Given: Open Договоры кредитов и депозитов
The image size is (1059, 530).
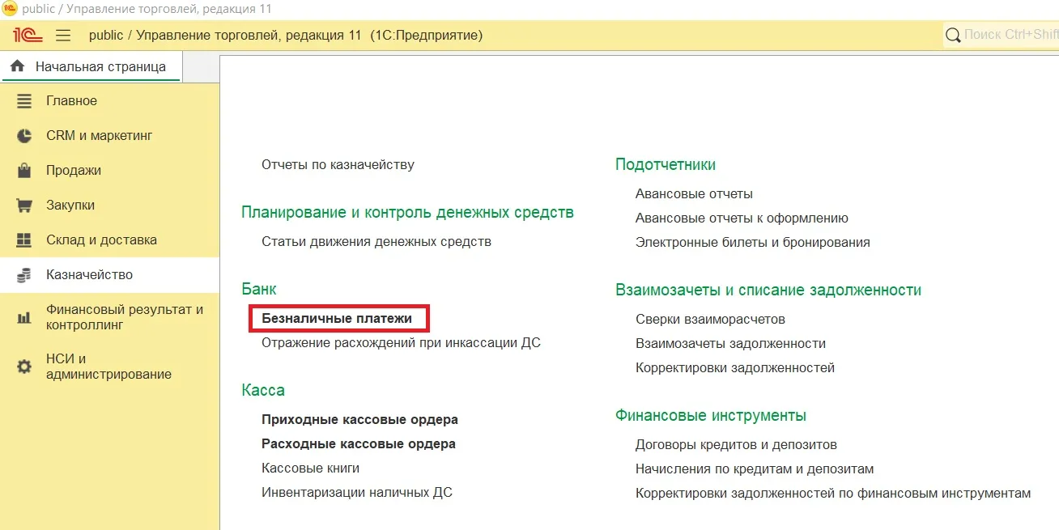Looking at the screenshot, I should coord(736,445).
